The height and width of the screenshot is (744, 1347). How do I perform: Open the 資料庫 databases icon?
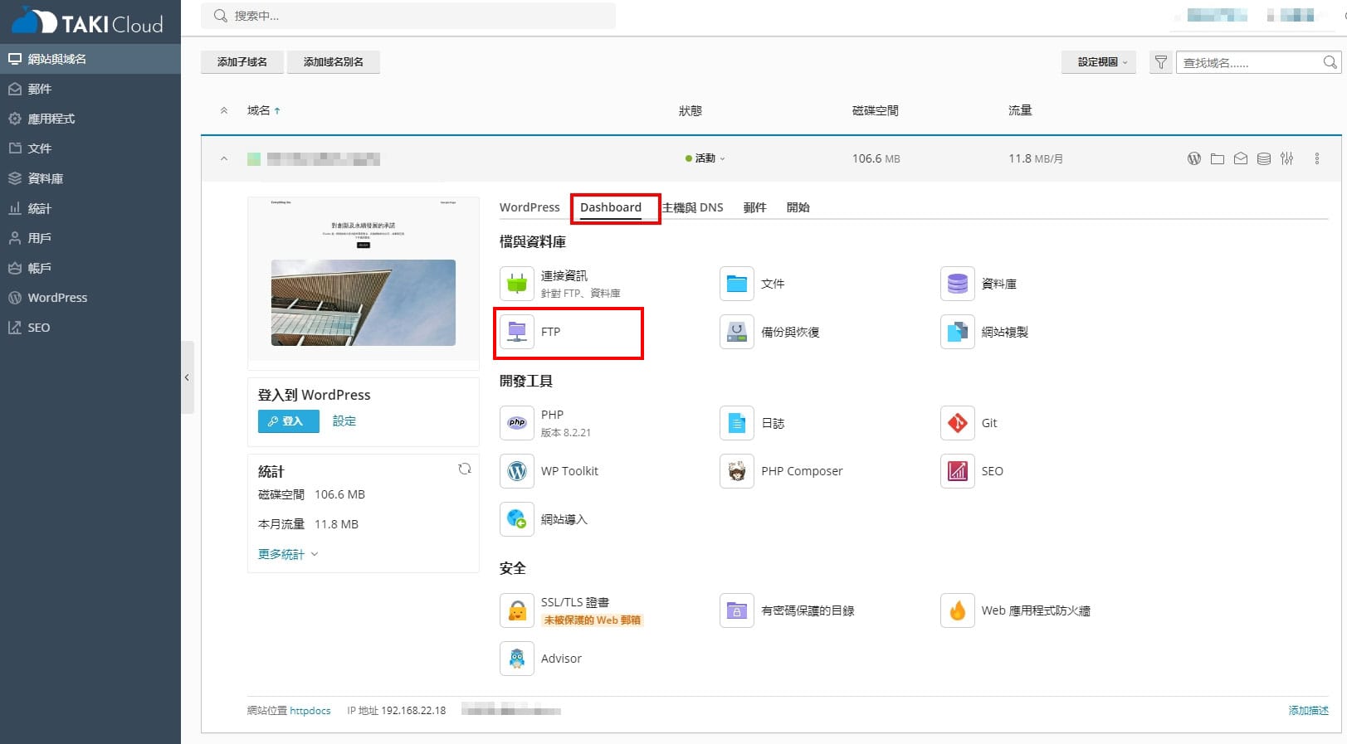958,284
